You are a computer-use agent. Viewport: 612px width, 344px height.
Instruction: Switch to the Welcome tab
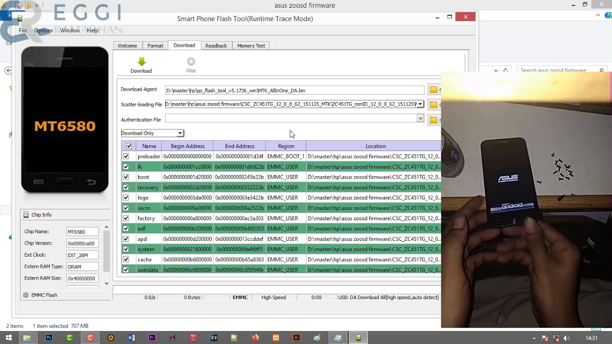127,46
